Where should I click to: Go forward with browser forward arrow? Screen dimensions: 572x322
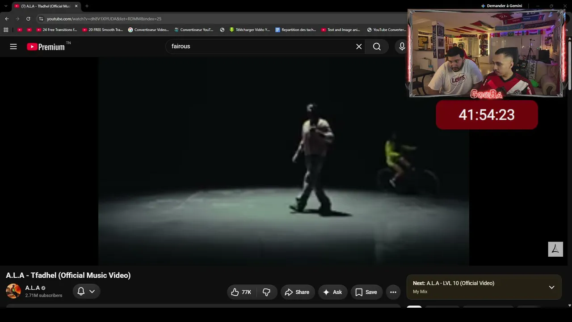(17, 19)
